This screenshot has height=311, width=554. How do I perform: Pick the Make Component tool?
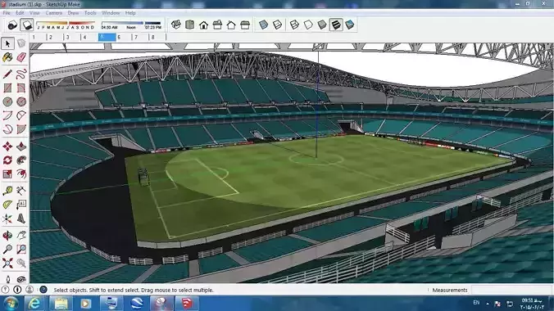(x=21, y=43)
